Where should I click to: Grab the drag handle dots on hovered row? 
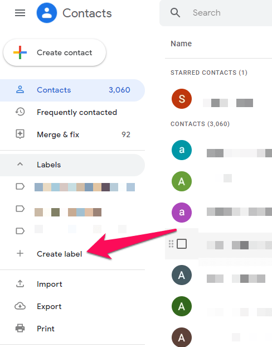click(x=171, y=244)
